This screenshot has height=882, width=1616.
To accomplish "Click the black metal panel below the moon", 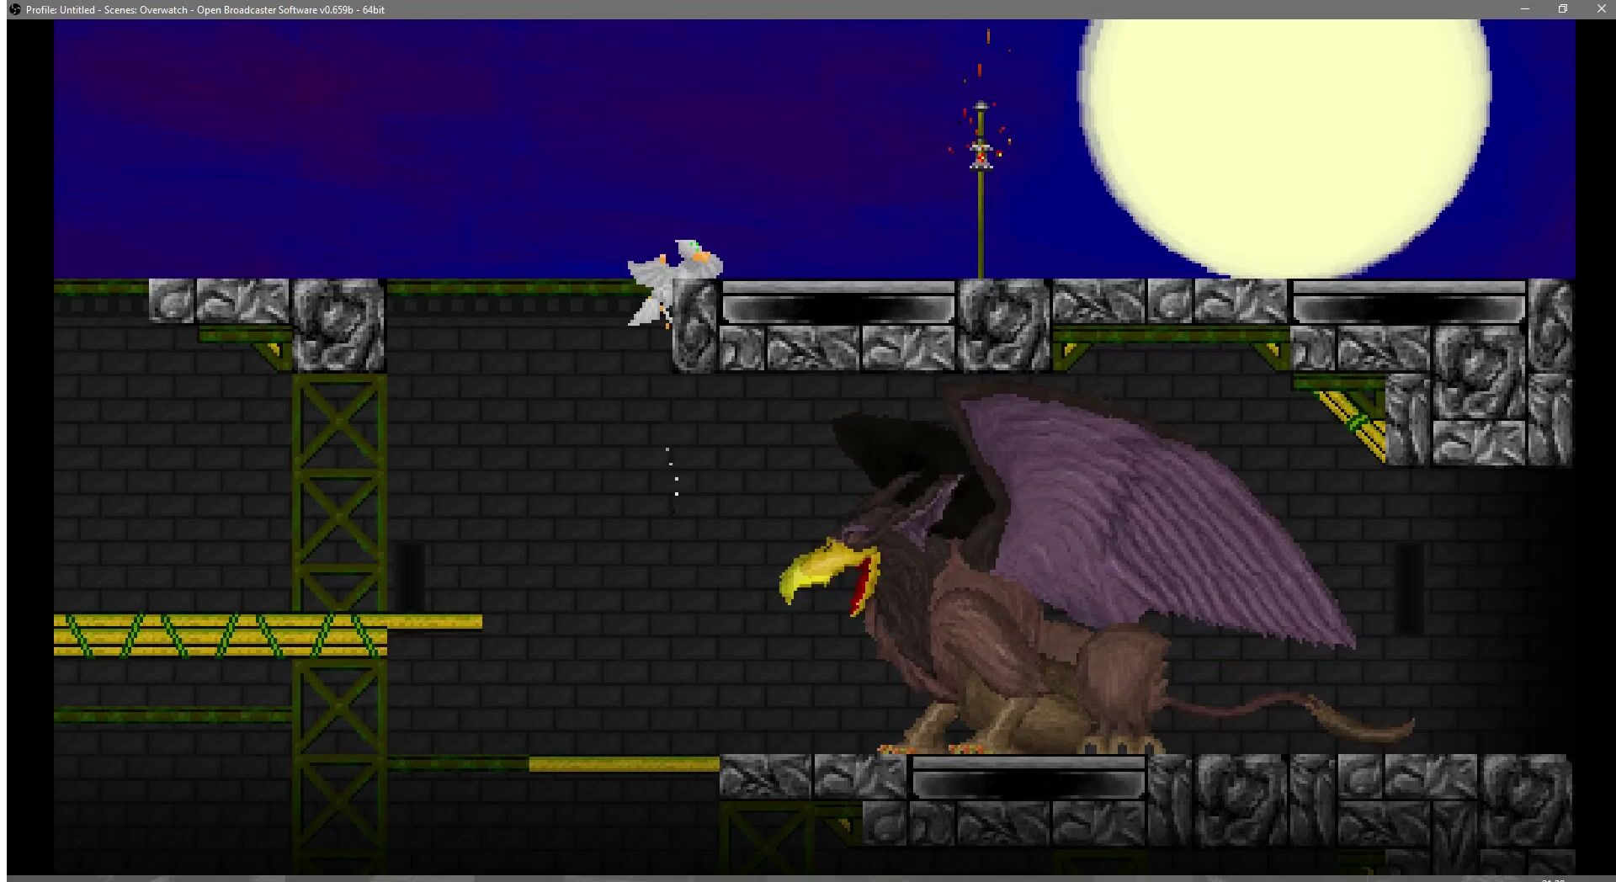I will tap(1407, 302).
